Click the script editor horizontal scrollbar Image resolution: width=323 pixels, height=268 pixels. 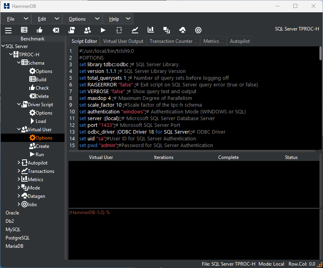click(x=192, y=151)
